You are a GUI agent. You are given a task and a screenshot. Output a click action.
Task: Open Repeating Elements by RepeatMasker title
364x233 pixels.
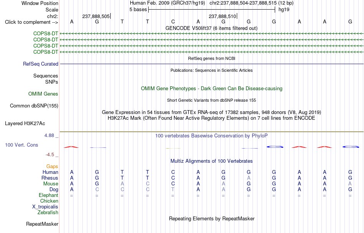coord(212,218)
